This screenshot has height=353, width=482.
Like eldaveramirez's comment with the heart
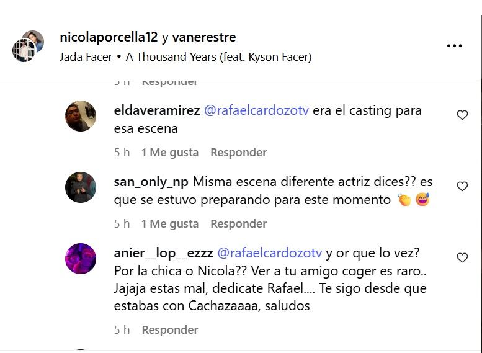(x=462, y=115)
